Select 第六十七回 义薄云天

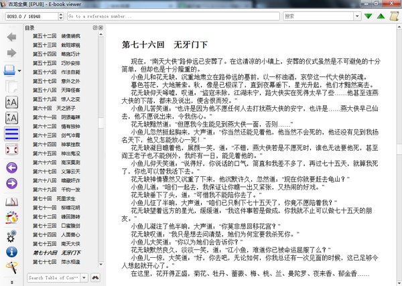coord(56,171)
